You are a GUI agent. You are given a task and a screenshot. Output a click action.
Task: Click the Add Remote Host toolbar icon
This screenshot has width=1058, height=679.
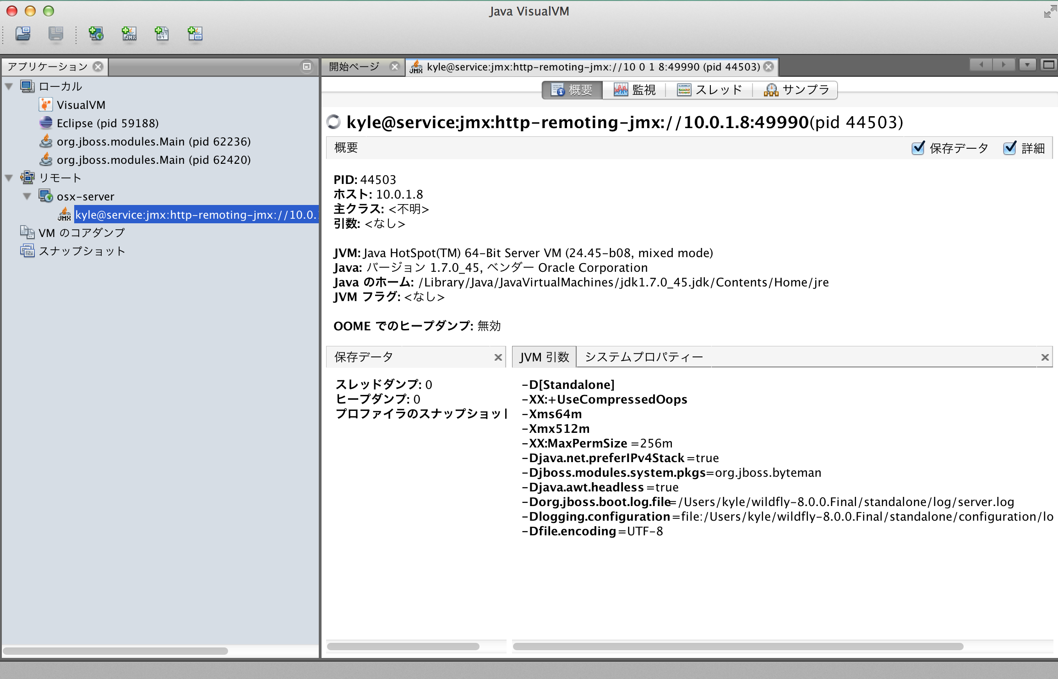pyautogui.click(x=96, y=34)
